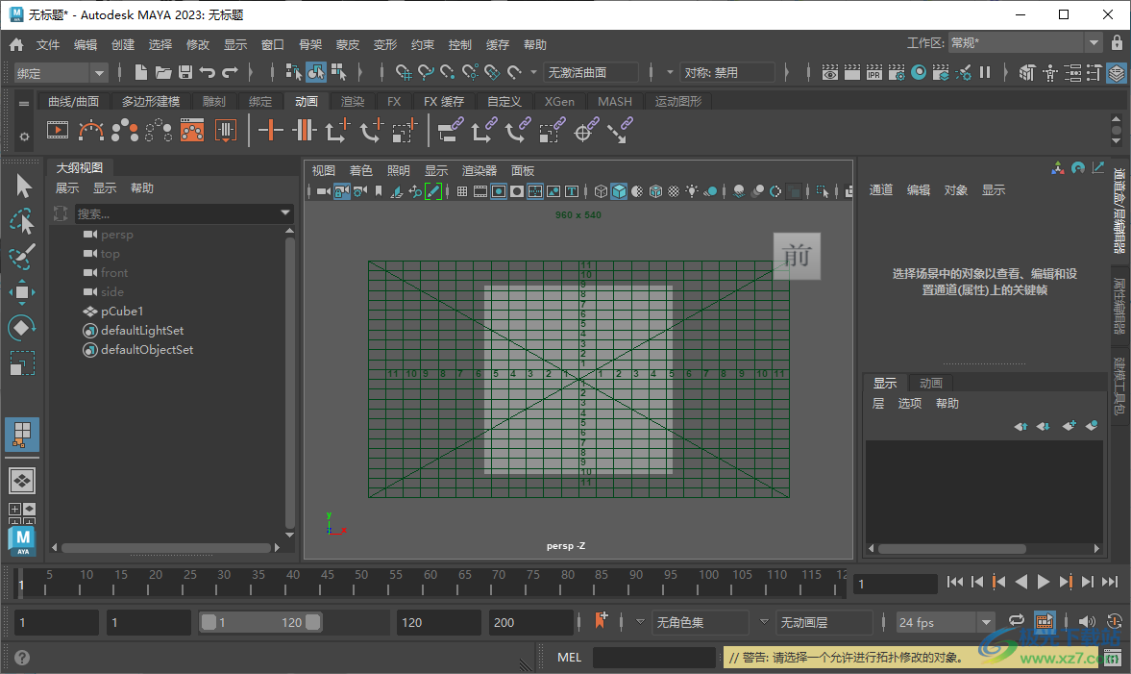The height and width of the screenshot is (674, 1131).
Task: Expand the outliner search filter arrow
Action: pyautogui.click(x=285, y=212)
